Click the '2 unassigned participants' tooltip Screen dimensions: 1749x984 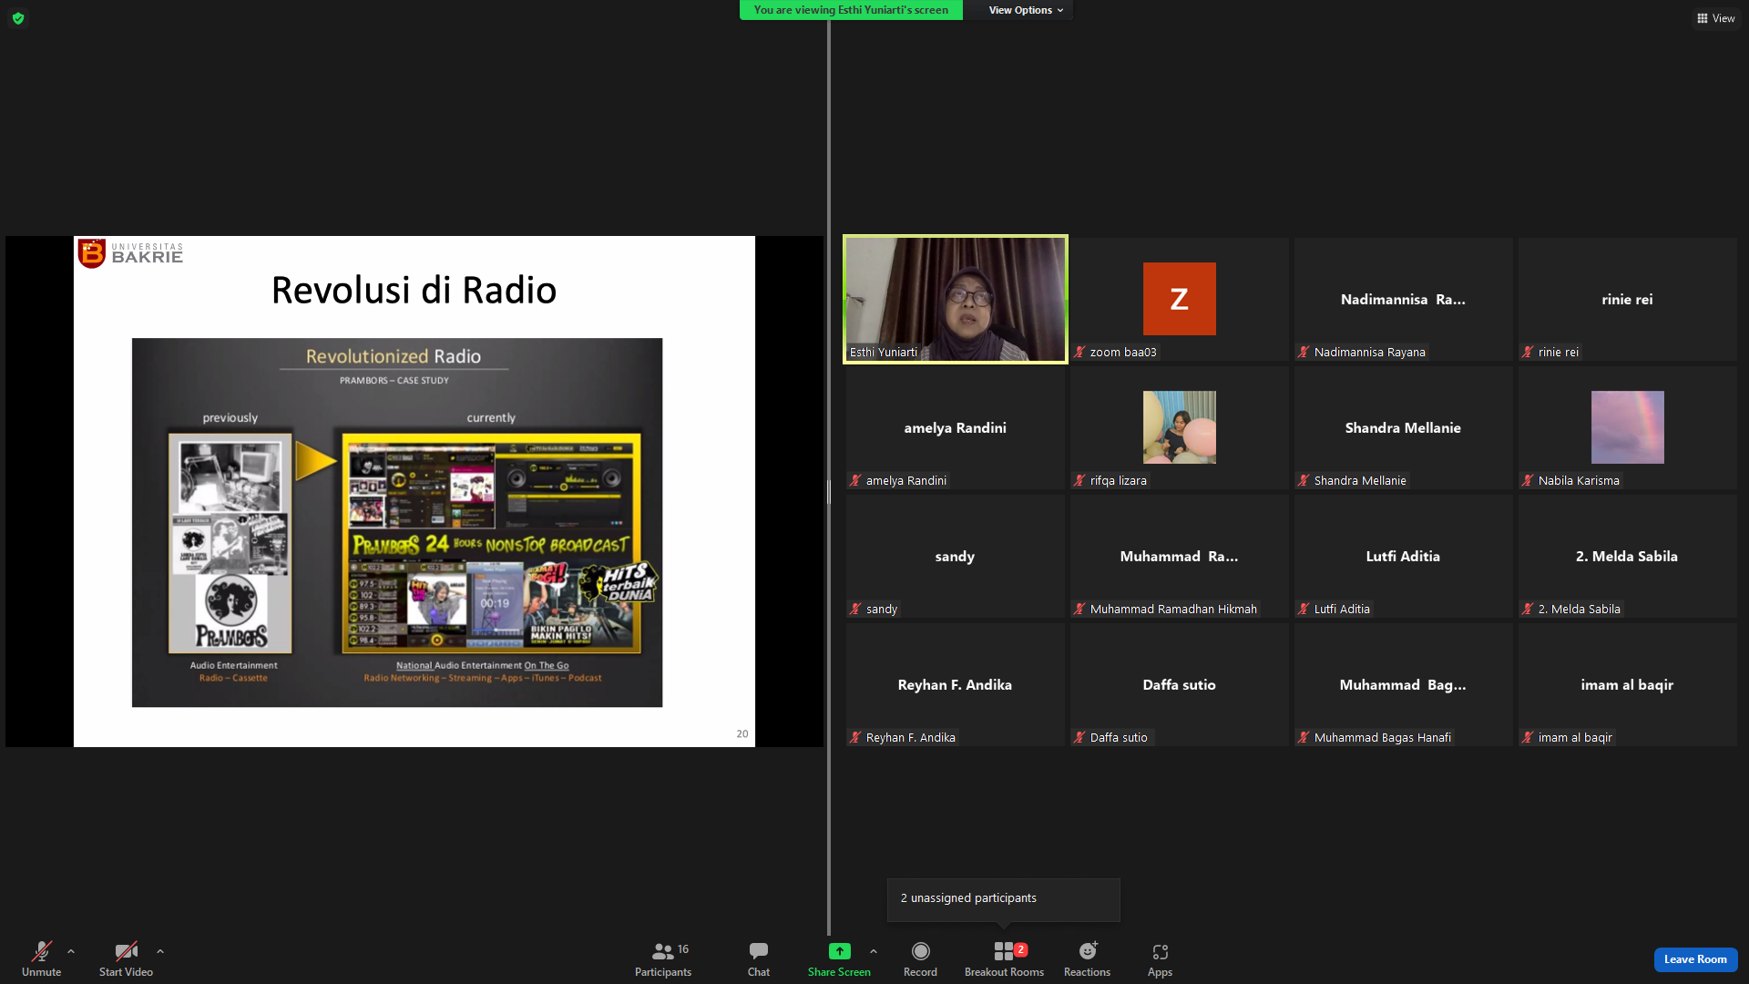pyautogui.click(x=1004, y=898)
